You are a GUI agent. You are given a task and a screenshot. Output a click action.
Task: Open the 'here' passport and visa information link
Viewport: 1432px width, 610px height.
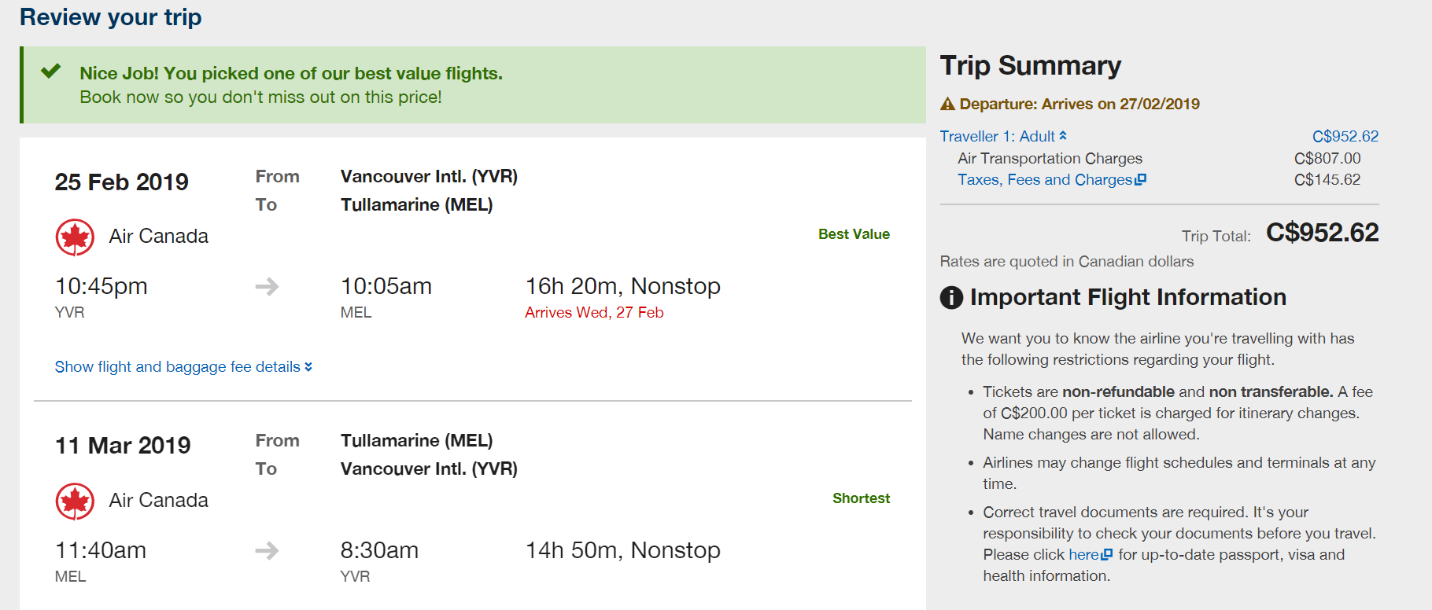[x=1083, y=554]
